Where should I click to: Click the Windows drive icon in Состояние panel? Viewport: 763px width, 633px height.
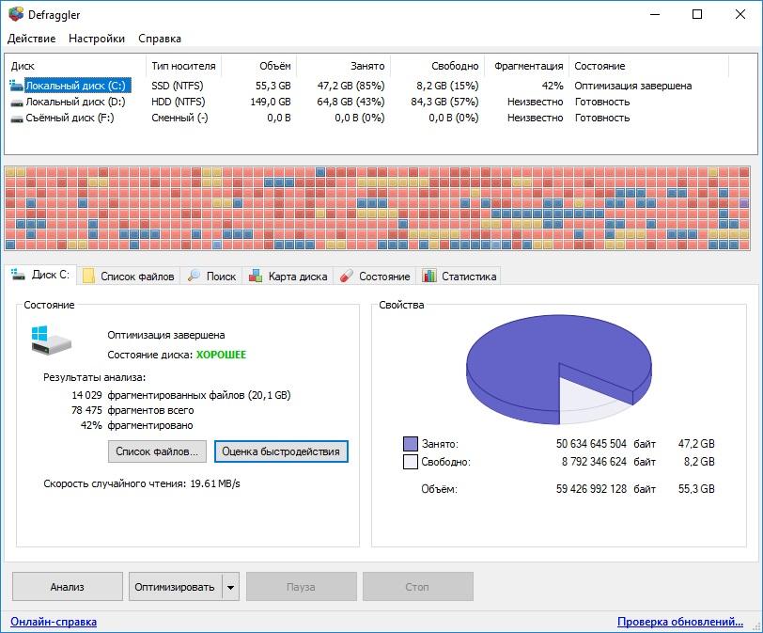[51, 340]
